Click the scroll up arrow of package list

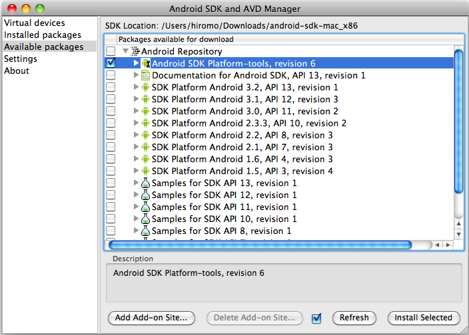(458, 223)
